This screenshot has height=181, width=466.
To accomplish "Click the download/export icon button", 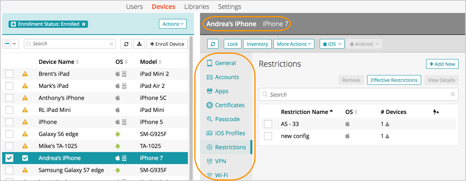I will tap(139, 44).
